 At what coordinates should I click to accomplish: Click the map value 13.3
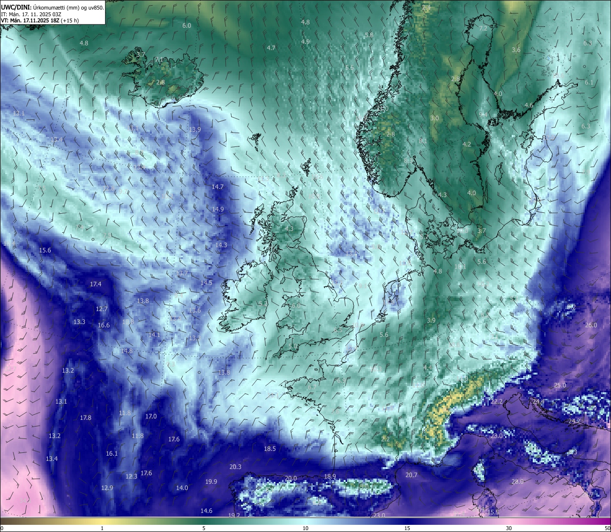click(79, 322)
